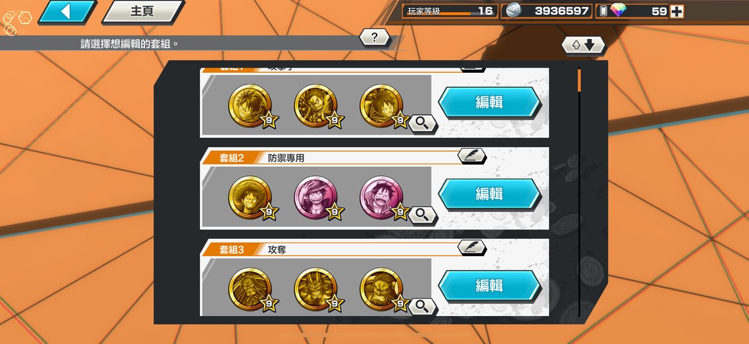The height and width of the screenshot is (344, 749).
Task: Inspect set 3 medals with the magnifier
Action: click(x=422, y=307)
